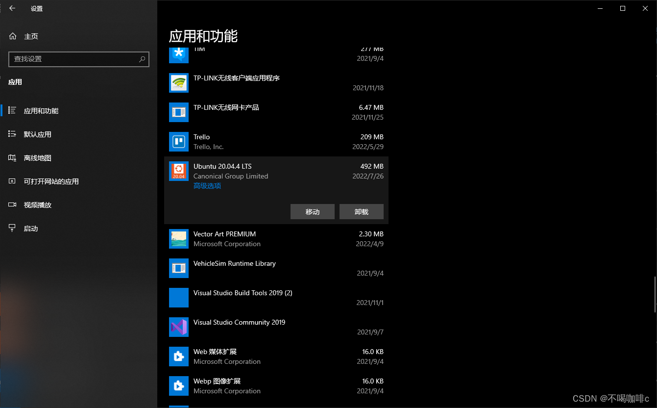This screenshot has width=657, height=408.
Task: Click the Canonical Group Limited publisher text
Action: point(231,176)
